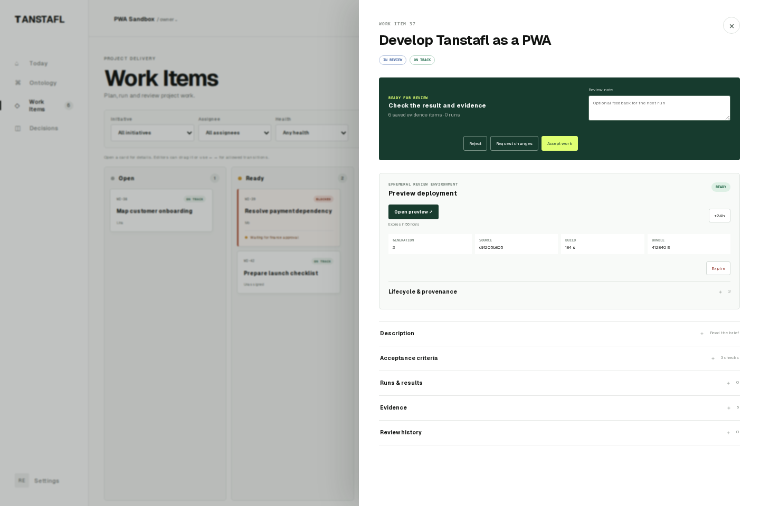This screenshot has height=506, width=760.
Task: Expand the Acceptance criteria section
Action: click(559, 358)
